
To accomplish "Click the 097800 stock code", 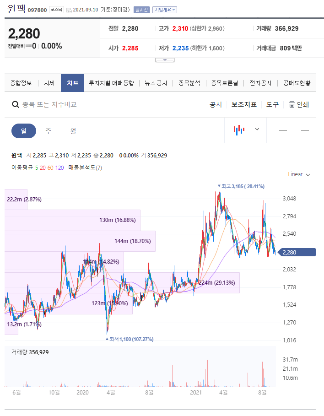I will point(37,10).
